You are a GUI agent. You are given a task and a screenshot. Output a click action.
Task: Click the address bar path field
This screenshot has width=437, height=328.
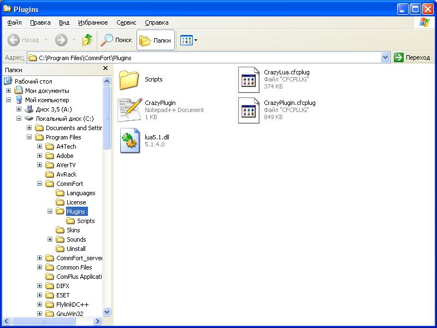tap(208, 57)
